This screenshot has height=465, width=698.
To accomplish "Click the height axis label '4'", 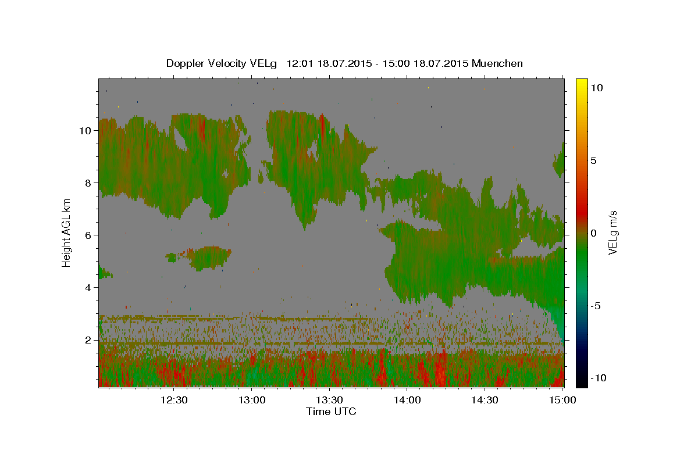I will point(88,288).
